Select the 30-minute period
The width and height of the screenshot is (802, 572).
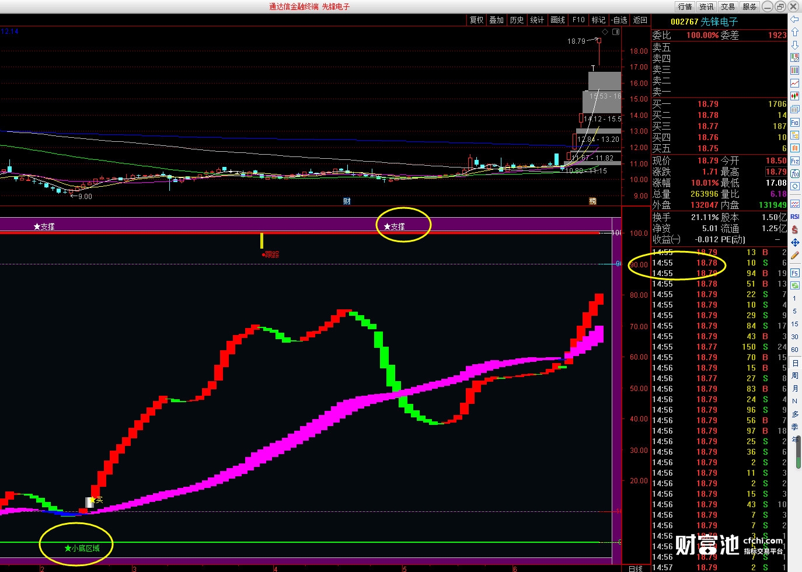tap(794, 337)
